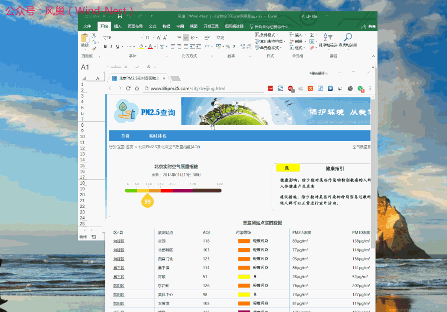Switch to the Page Layout (页面布局) tab
This screenshot has width=447, height=312.
click(135, 26)
